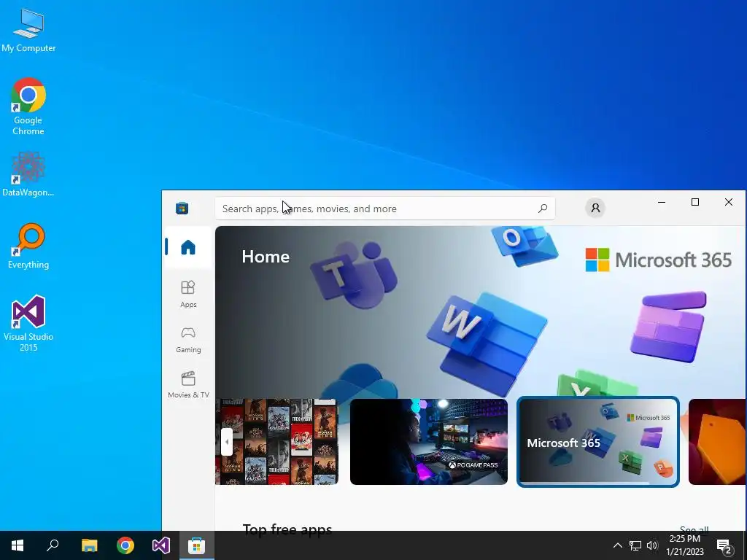Select the DataWagon desktop shortcut
This screenshot has height=560, width=747.
28,174
